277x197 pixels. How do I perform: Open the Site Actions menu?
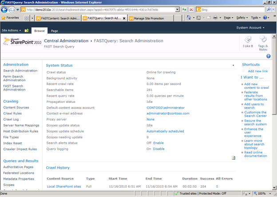tap(11, 30)
